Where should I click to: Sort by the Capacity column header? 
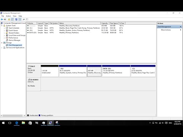[105, 23]
